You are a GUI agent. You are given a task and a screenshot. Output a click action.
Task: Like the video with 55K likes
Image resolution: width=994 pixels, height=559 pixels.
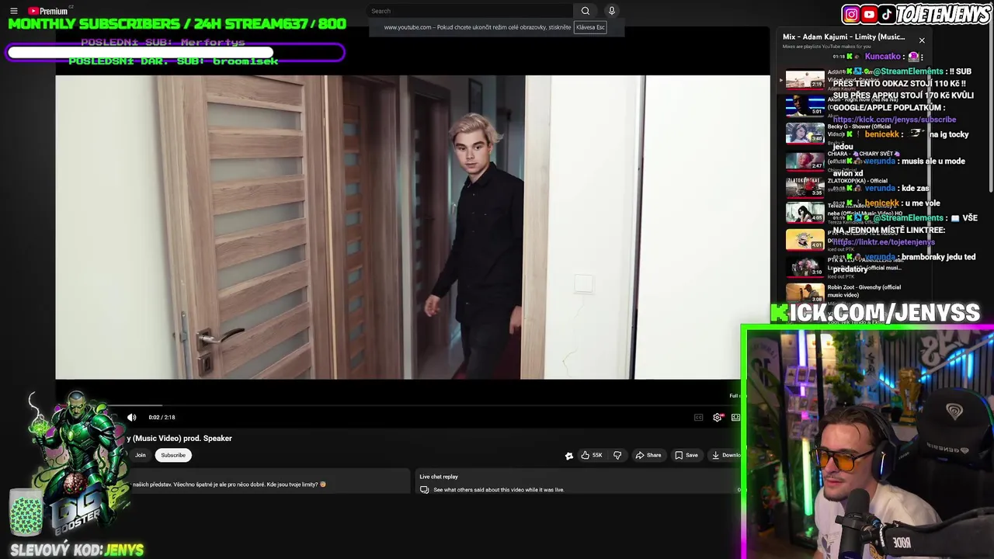tap(592, 455)
